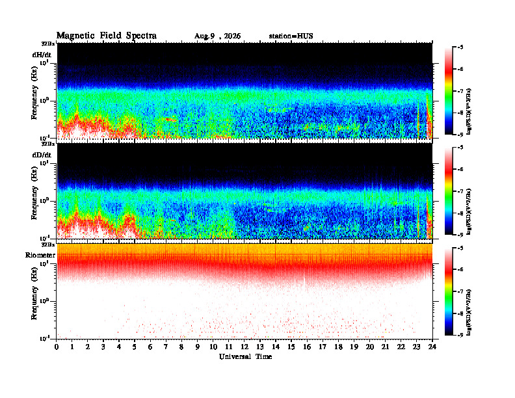Screen dimensions: 515x398
Task: Click the dH/dt colorbar log(PSD) units label
Action: click(x=469, y=111)
